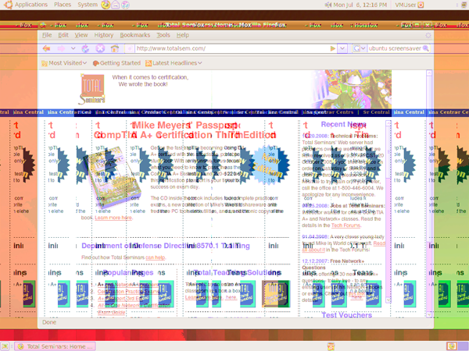Open the Help menu
469x351 pixels.
182,35
